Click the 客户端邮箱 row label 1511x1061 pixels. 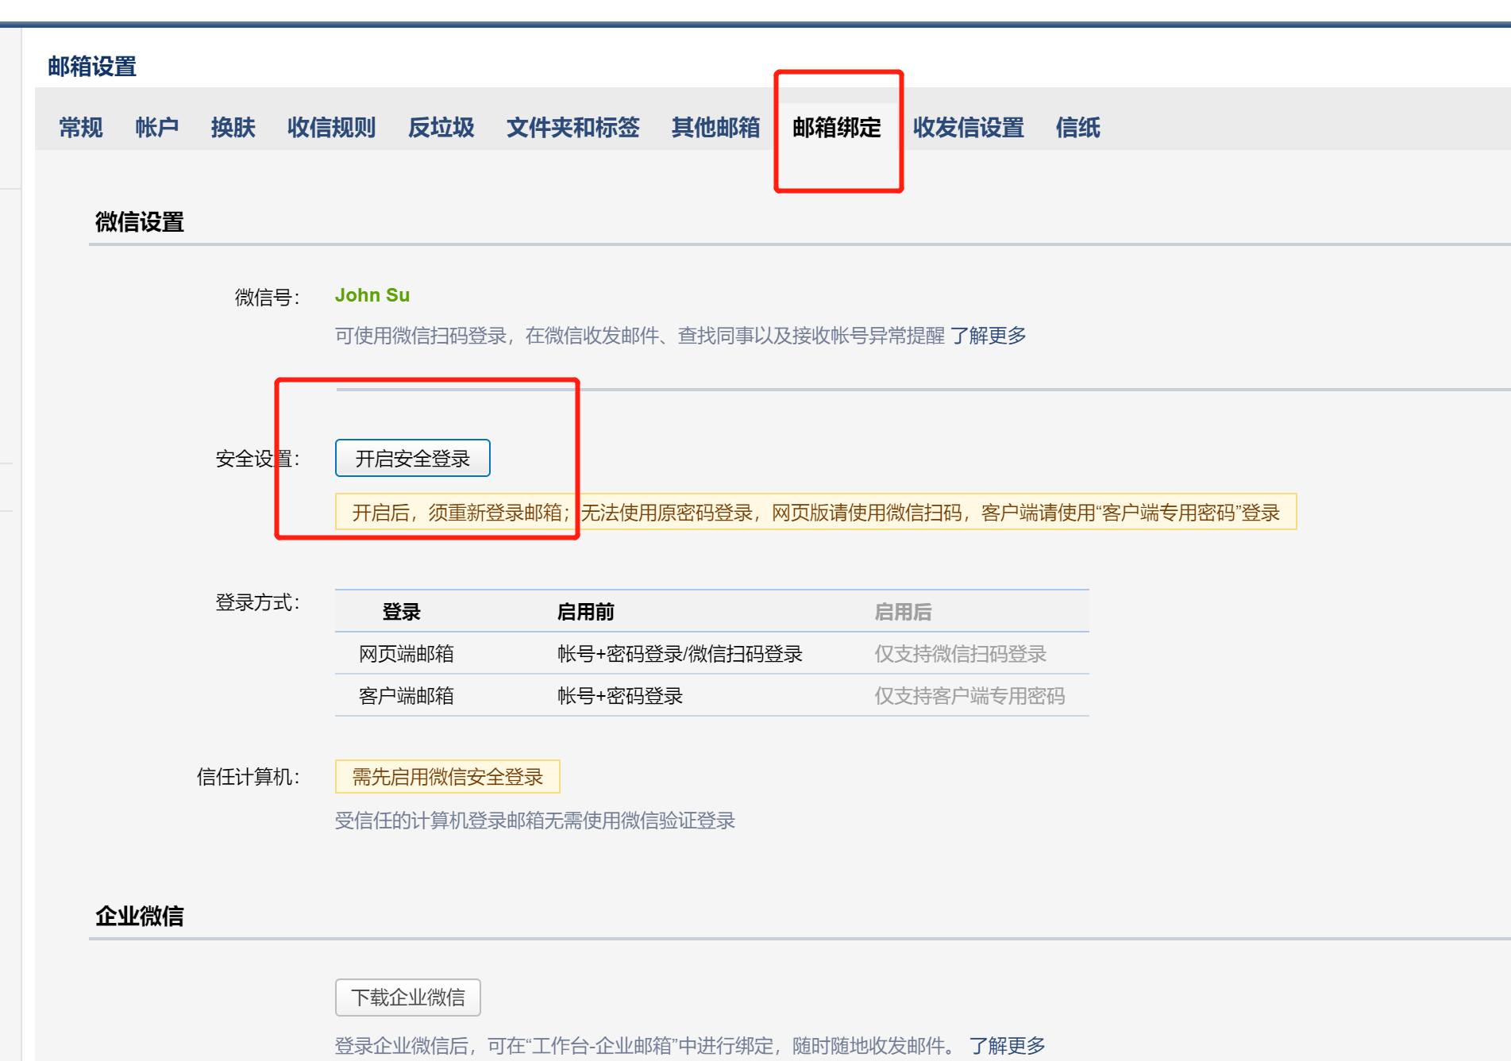(x=407, y=696)
